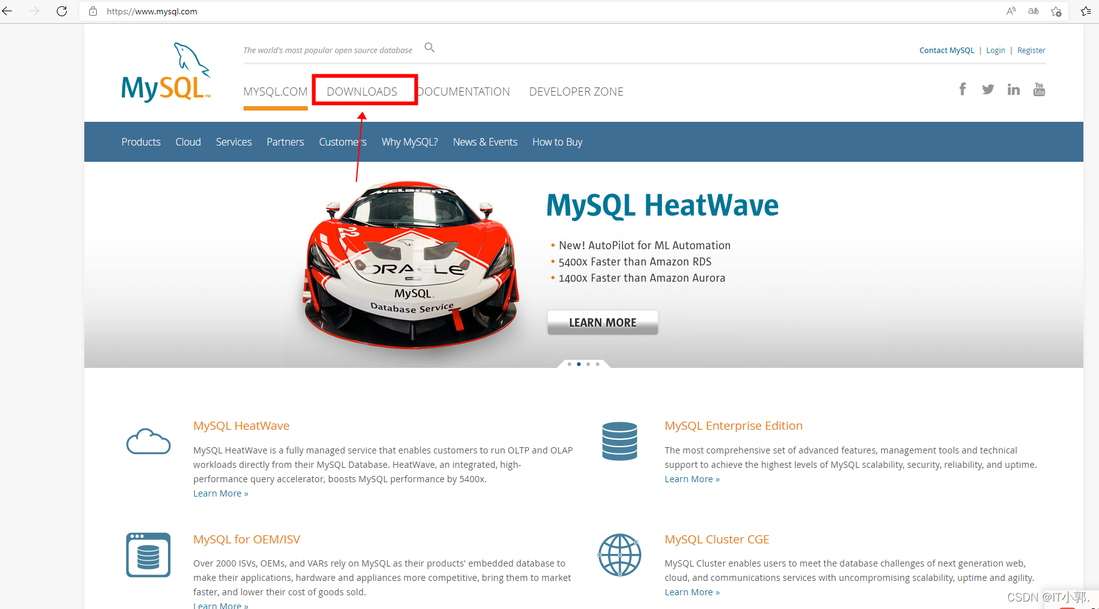Click the search magnifier icon
The height and width of the screenshot is (609, 1099).
coord(430,47)
